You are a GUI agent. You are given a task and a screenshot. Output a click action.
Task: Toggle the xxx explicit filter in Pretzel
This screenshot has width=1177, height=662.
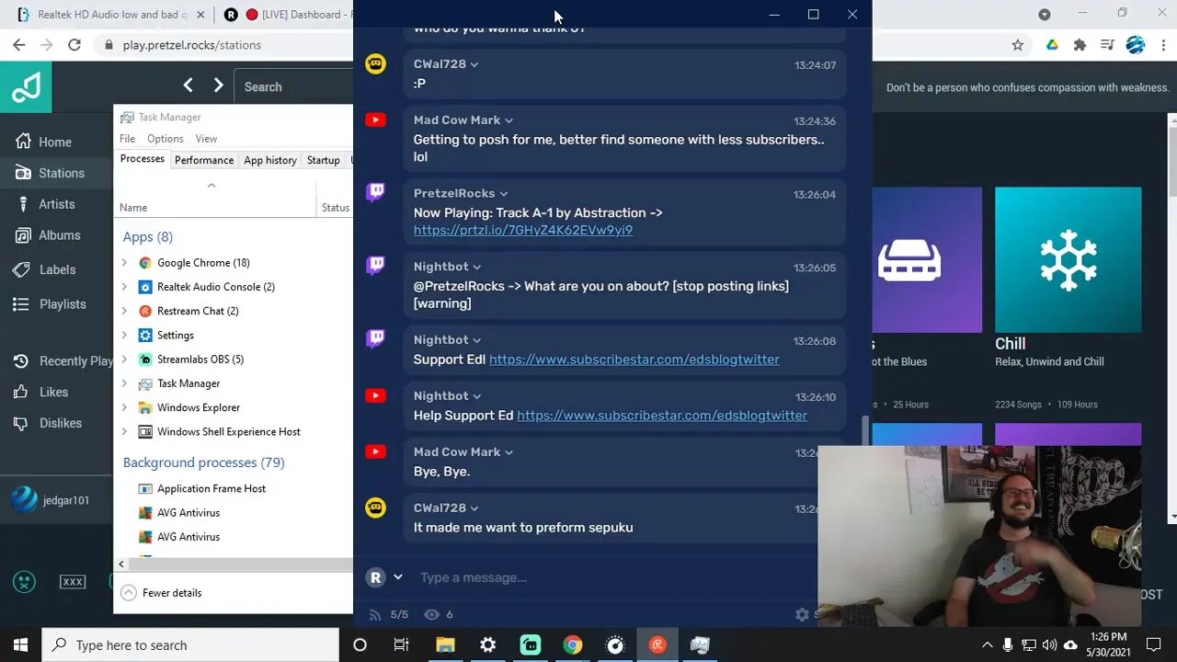[73, 581]
